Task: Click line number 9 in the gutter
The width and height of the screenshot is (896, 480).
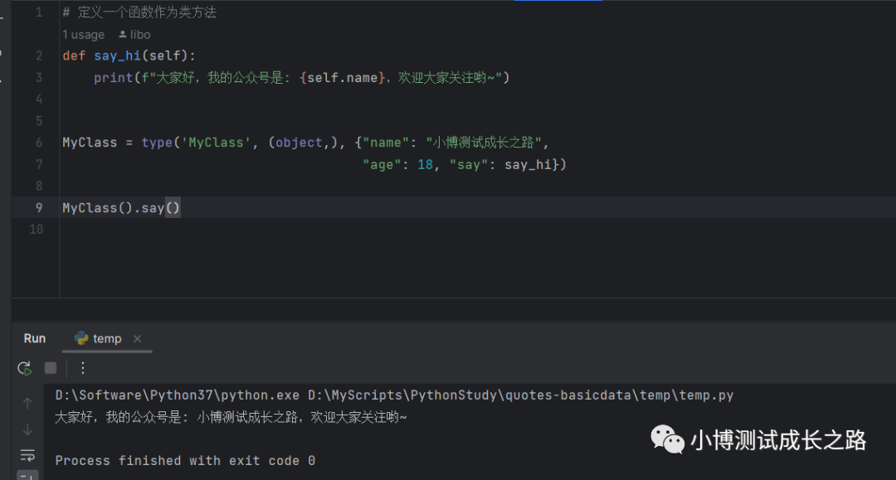Action: pyautogui.click(x=38, y=207)
